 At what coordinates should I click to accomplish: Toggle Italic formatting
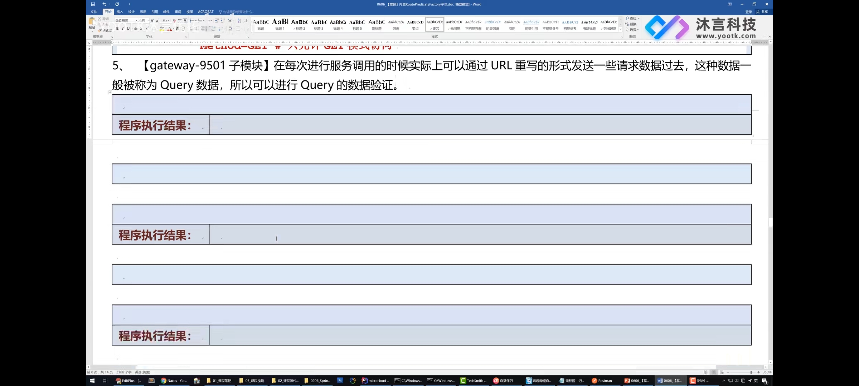coord(122,29)
